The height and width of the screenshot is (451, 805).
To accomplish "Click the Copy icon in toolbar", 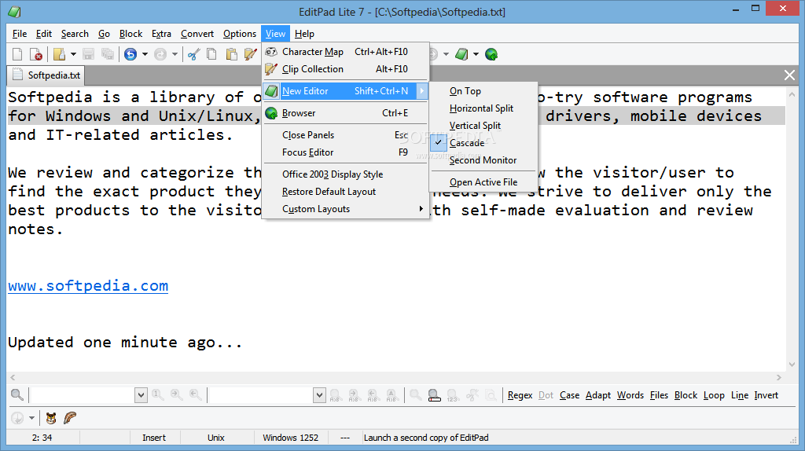I will click(x=211, y=54).
